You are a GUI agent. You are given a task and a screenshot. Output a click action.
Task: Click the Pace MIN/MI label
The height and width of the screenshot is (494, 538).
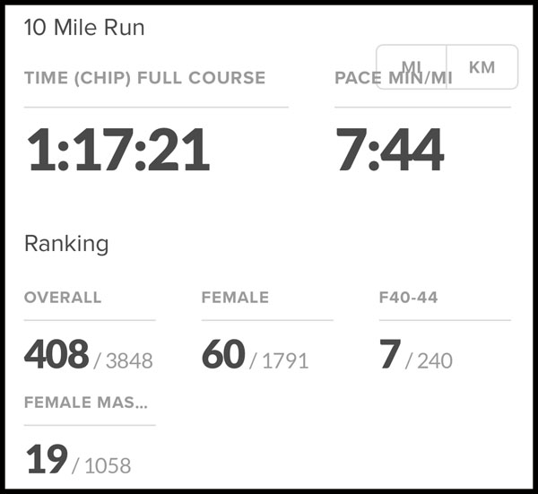[x=393, y=79]
